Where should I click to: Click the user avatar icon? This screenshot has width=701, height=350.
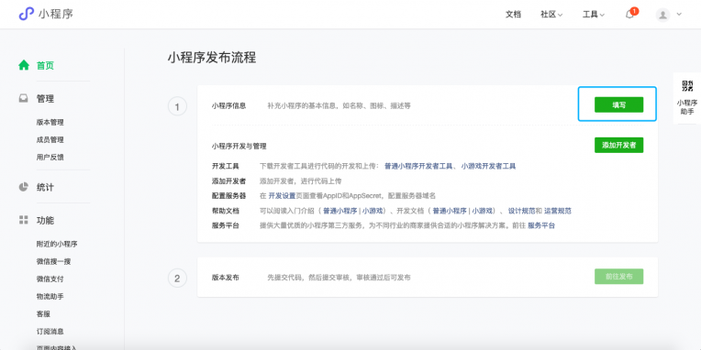click(x=662, y=15)
